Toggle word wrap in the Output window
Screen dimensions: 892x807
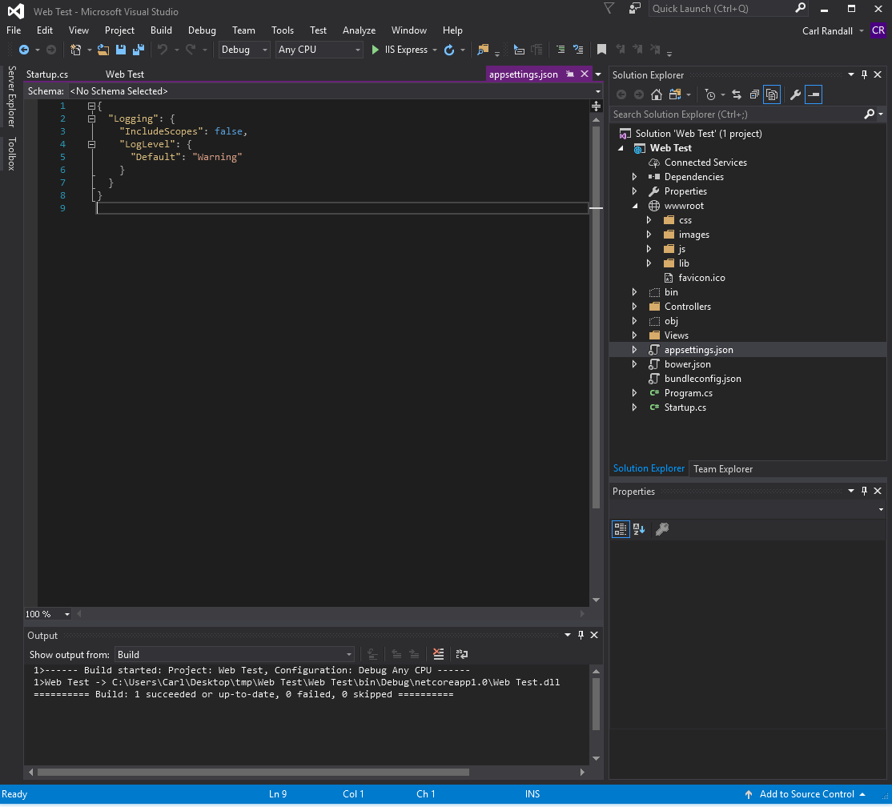click(462, 654)
